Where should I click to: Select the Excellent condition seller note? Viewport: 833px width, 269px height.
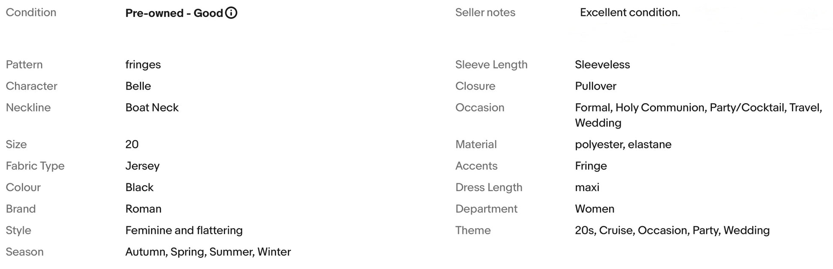[630, 12]
